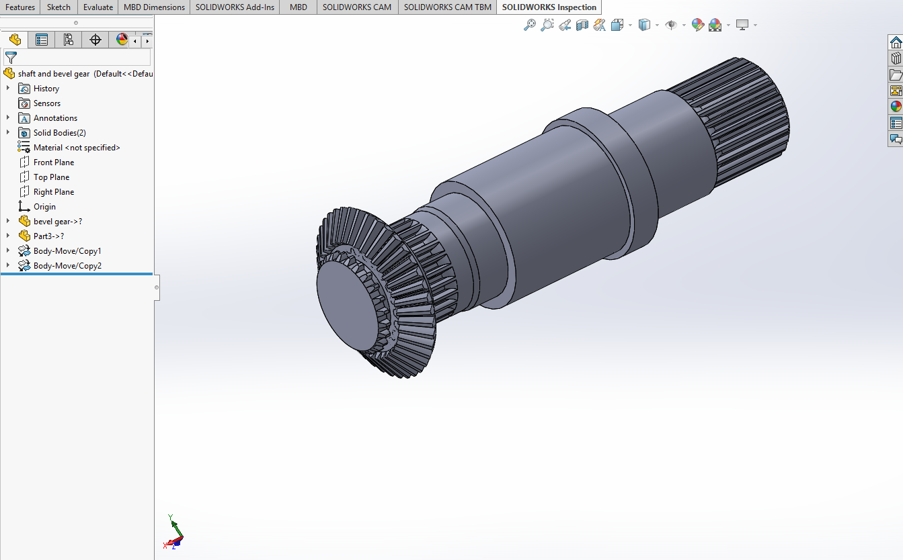903x560 pixels.
Task: Click the feature tree filter field
Action: [x=77, y=58]
